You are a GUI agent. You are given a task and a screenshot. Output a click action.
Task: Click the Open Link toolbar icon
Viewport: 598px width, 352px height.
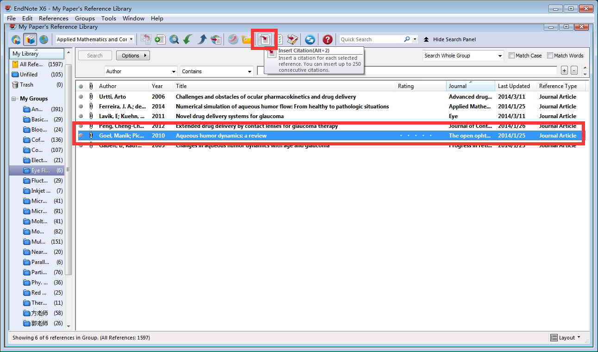[x=233, y=39]
